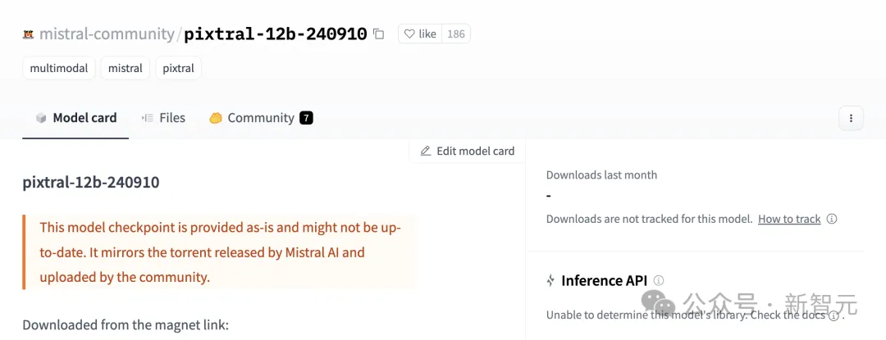Click the info icon beside Inference API
Viewport: 886px width, 340px height.
[659, 280]
